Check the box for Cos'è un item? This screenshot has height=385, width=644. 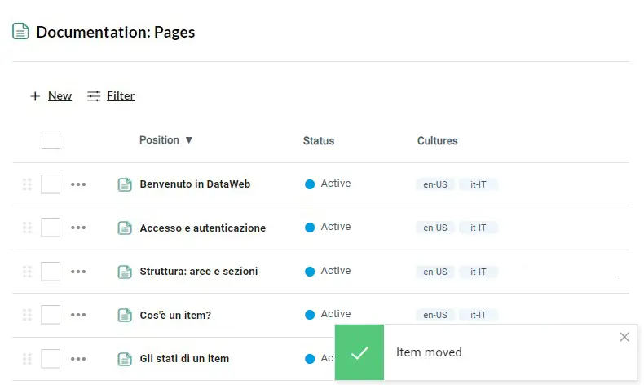coord(51,315)
